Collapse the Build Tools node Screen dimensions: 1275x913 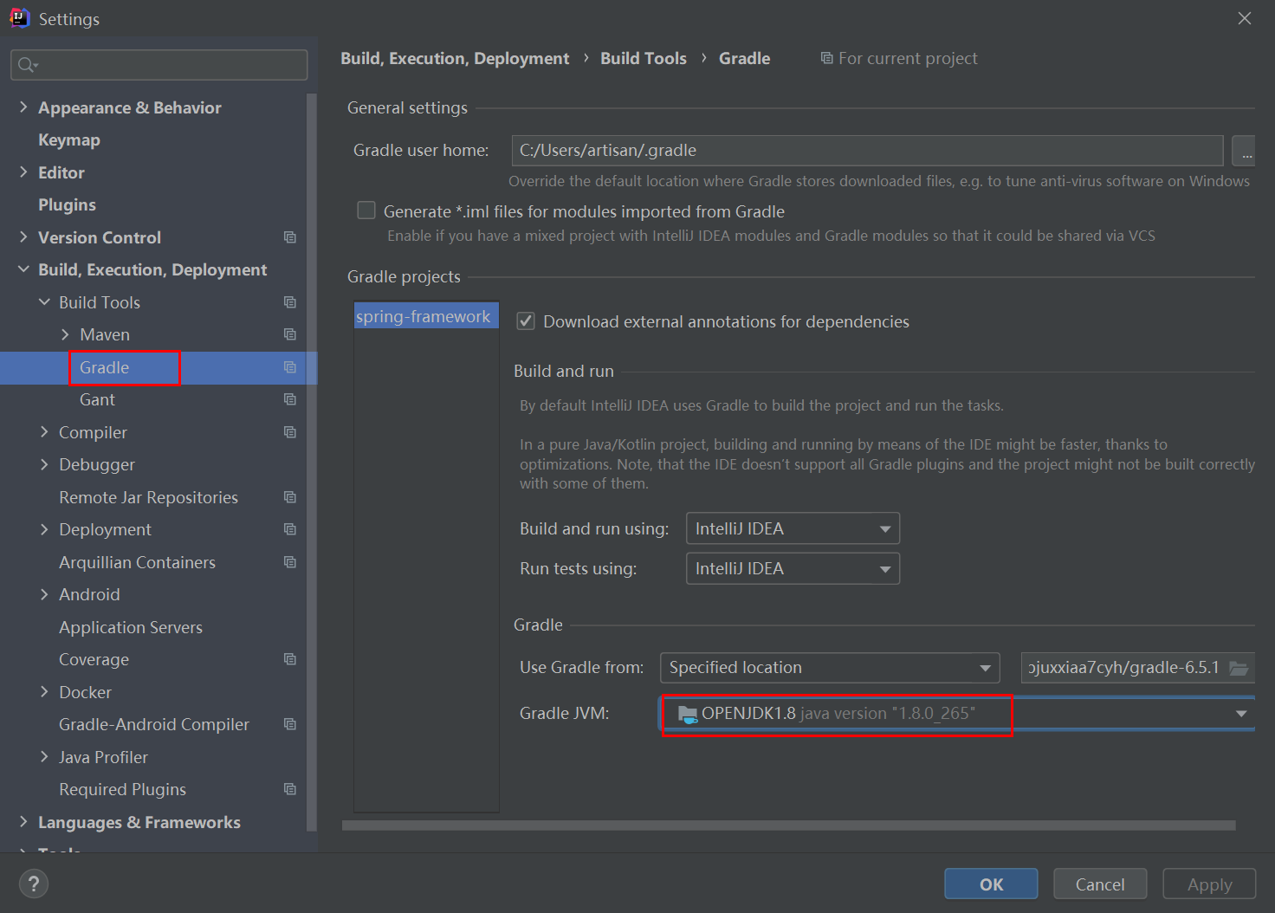tap(44, 301)
